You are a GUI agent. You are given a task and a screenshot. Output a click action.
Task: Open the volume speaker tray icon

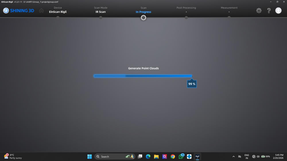click(258, 156)
